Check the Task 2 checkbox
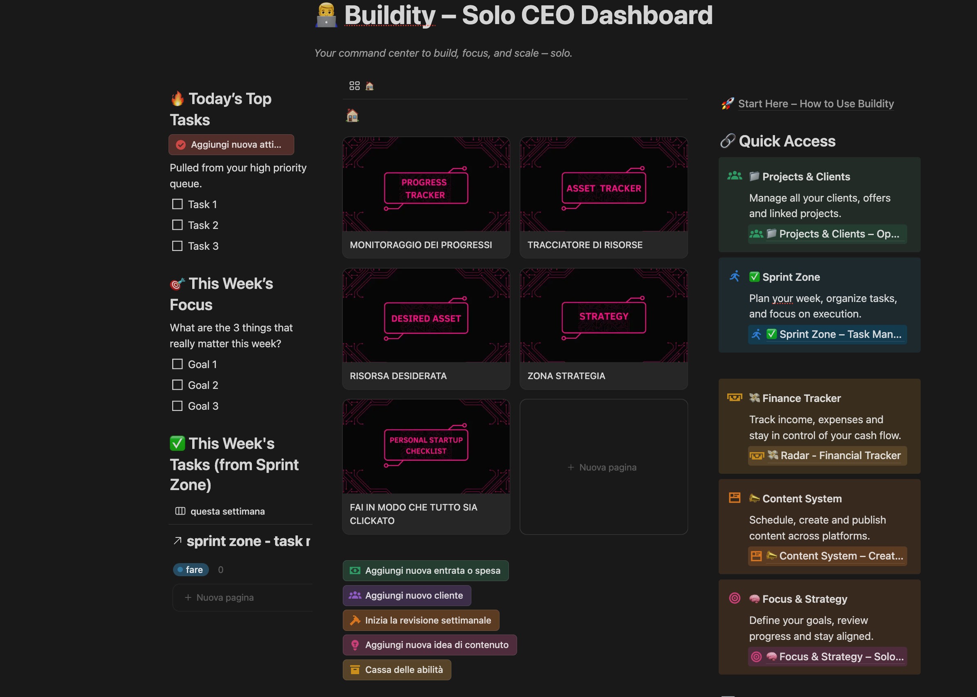The height and width of the screenshot is (697, 977). tap(177, 225)
